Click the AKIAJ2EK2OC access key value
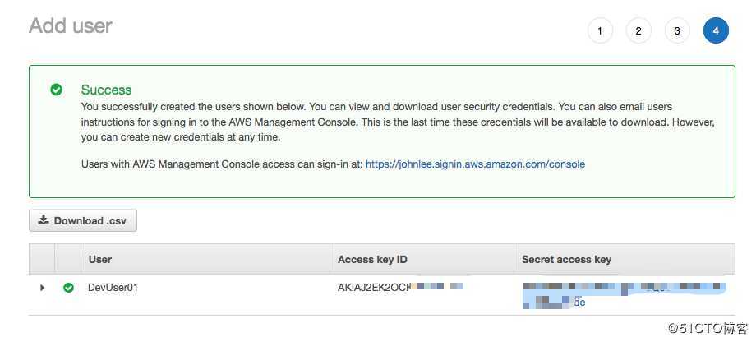 click(400, 288)
